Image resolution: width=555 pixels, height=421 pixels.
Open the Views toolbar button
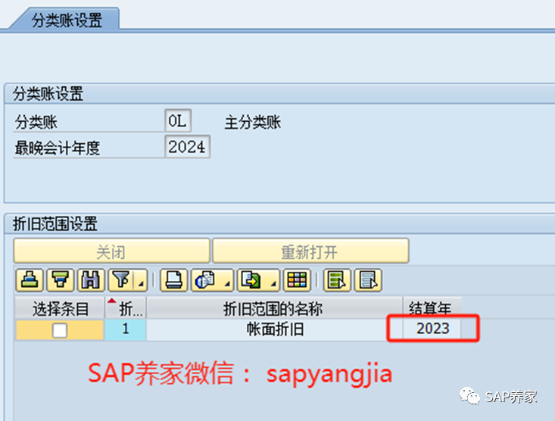coord(206,280)
